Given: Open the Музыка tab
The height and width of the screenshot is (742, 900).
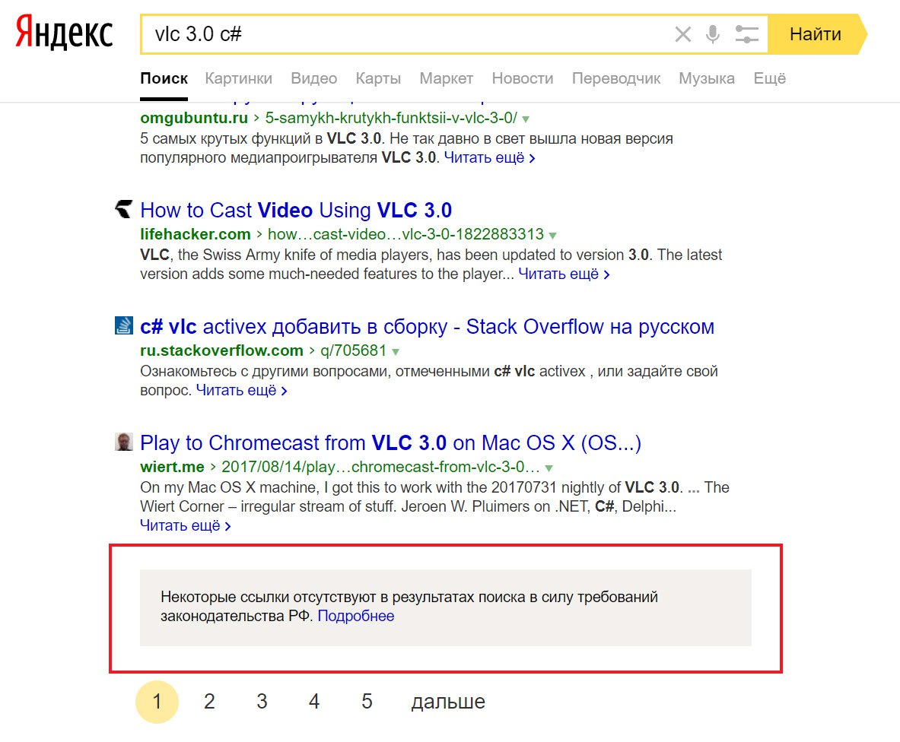Looking at the screenshot, I should tap(707, 78).
